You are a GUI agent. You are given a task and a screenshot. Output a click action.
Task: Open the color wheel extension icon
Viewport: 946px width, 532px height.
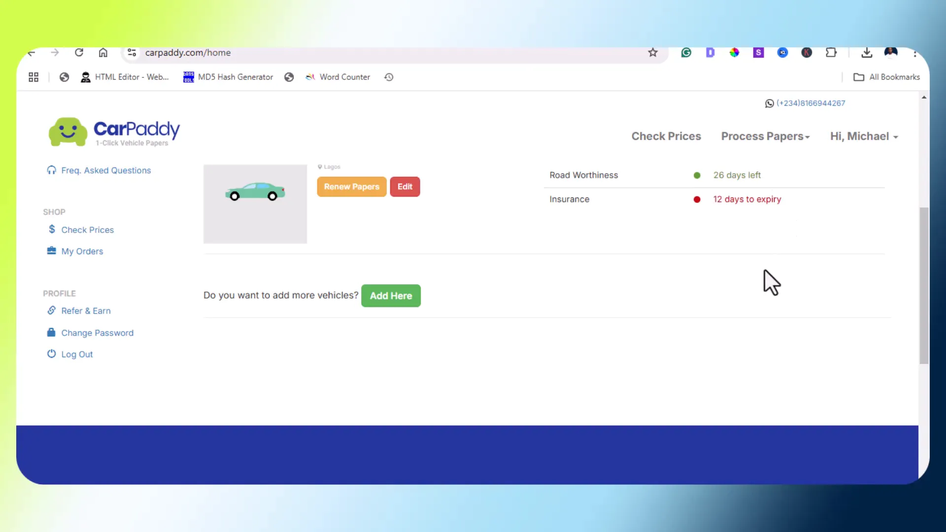point(734,53)
